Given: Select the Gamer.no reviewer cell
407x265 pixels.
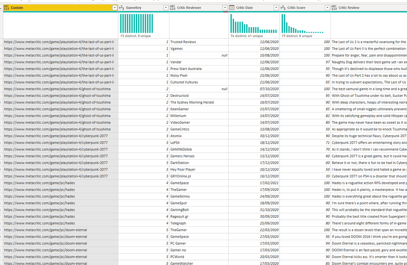Looking at the screenshot, I should (199, 250).
